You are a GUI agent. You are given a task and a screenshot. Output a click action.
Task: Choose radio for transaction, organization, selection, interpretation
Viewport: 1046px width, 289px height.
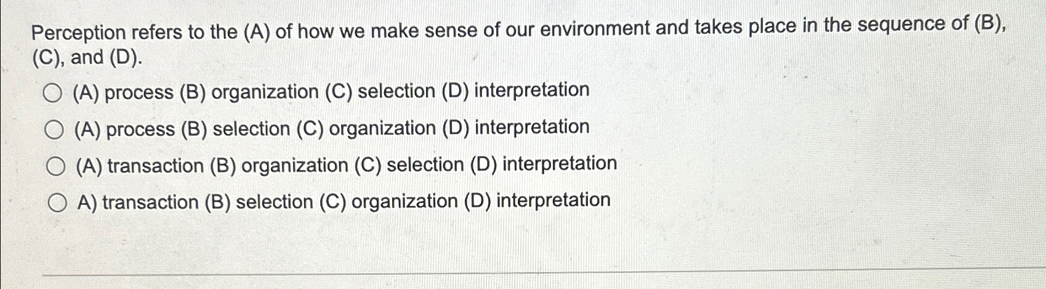coord(55,167)
